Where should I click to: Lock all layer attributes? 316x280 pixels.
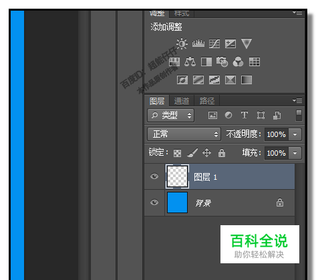click(x=222, y=153)
